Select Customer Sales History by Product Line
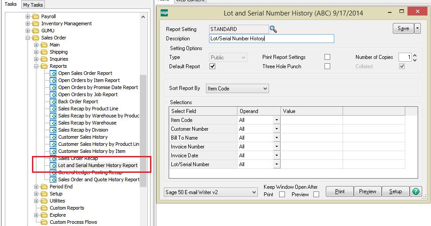This screenshot has height=226, width=431. tap(99, 144)
